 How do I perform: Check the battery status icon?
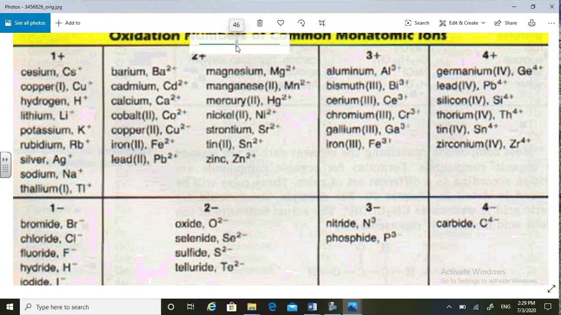pyautogui.click(x=462, y=307)
